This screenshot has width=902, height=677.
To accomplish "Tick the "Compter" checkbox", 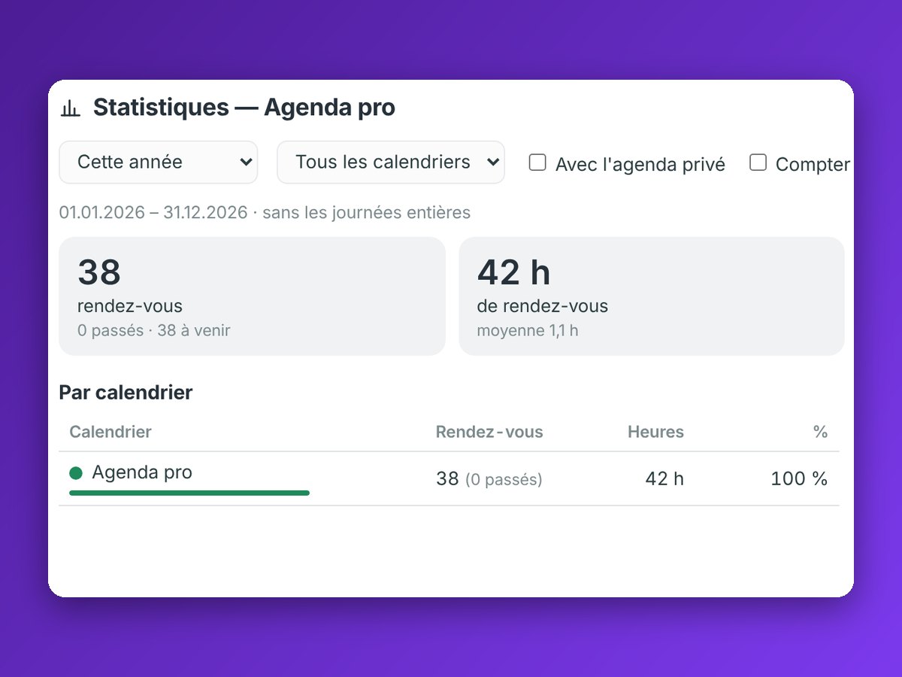I will point(758,162).
